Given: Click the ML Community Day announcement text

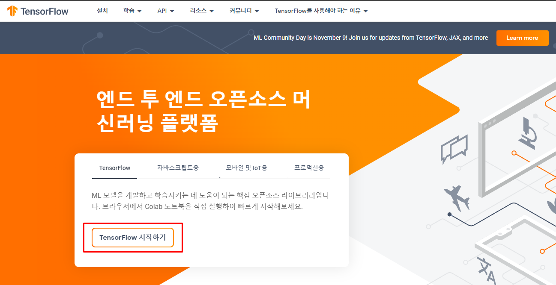Looking at the screenshot, I should click(x=371, y=38).
